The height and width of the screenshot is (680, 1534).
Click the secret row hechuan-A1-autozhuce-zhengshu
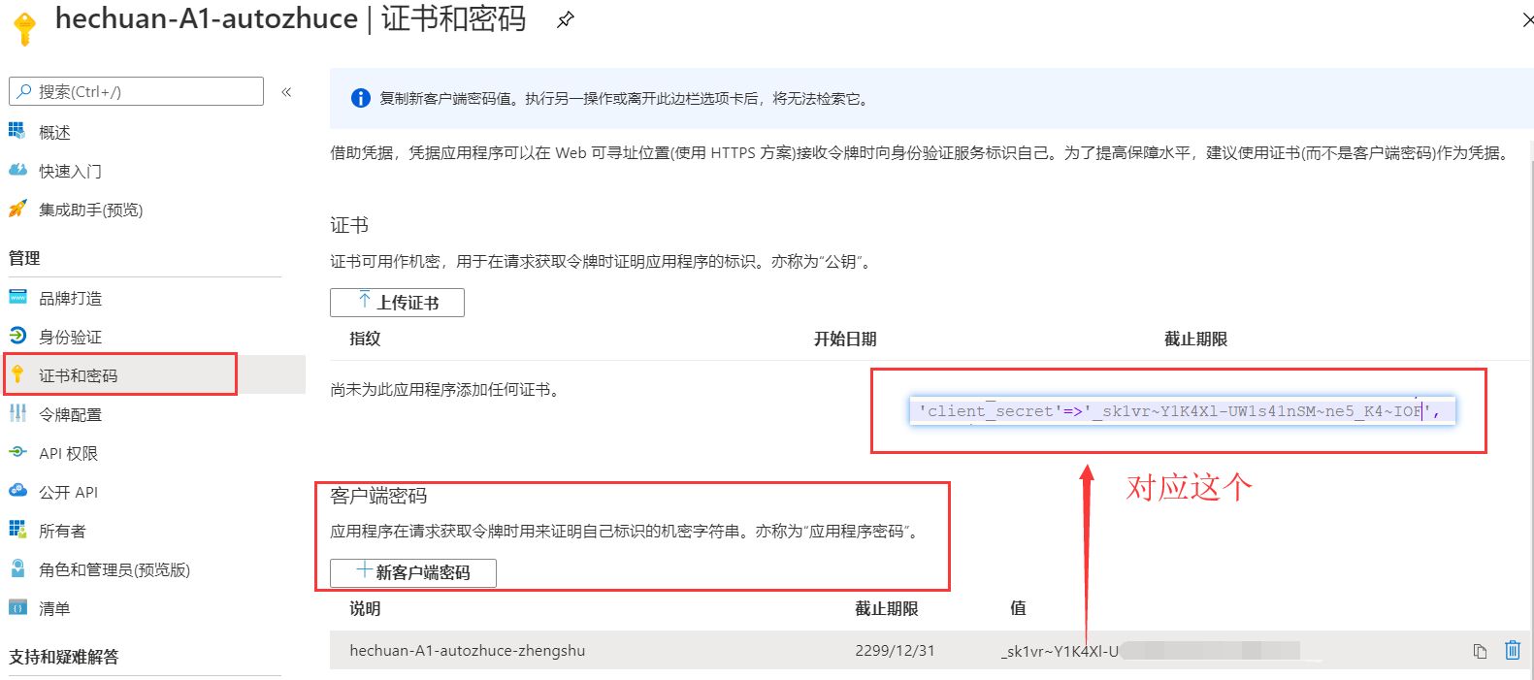tap(930, 650)
